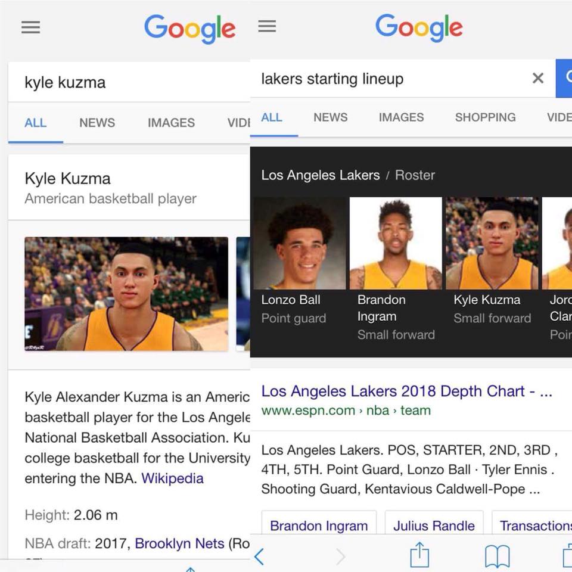572x572 pixels.
Task: Tap the Safari forward arrow
Action: point(341,557)
